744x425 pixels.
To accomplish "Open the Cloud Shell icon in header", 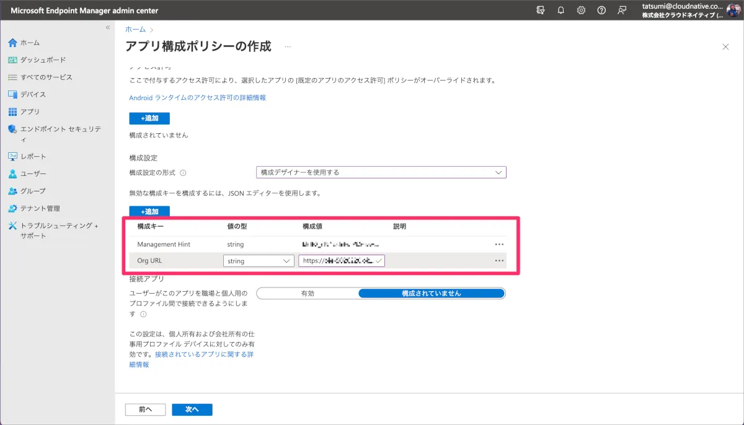I will [x=540, y=11].
